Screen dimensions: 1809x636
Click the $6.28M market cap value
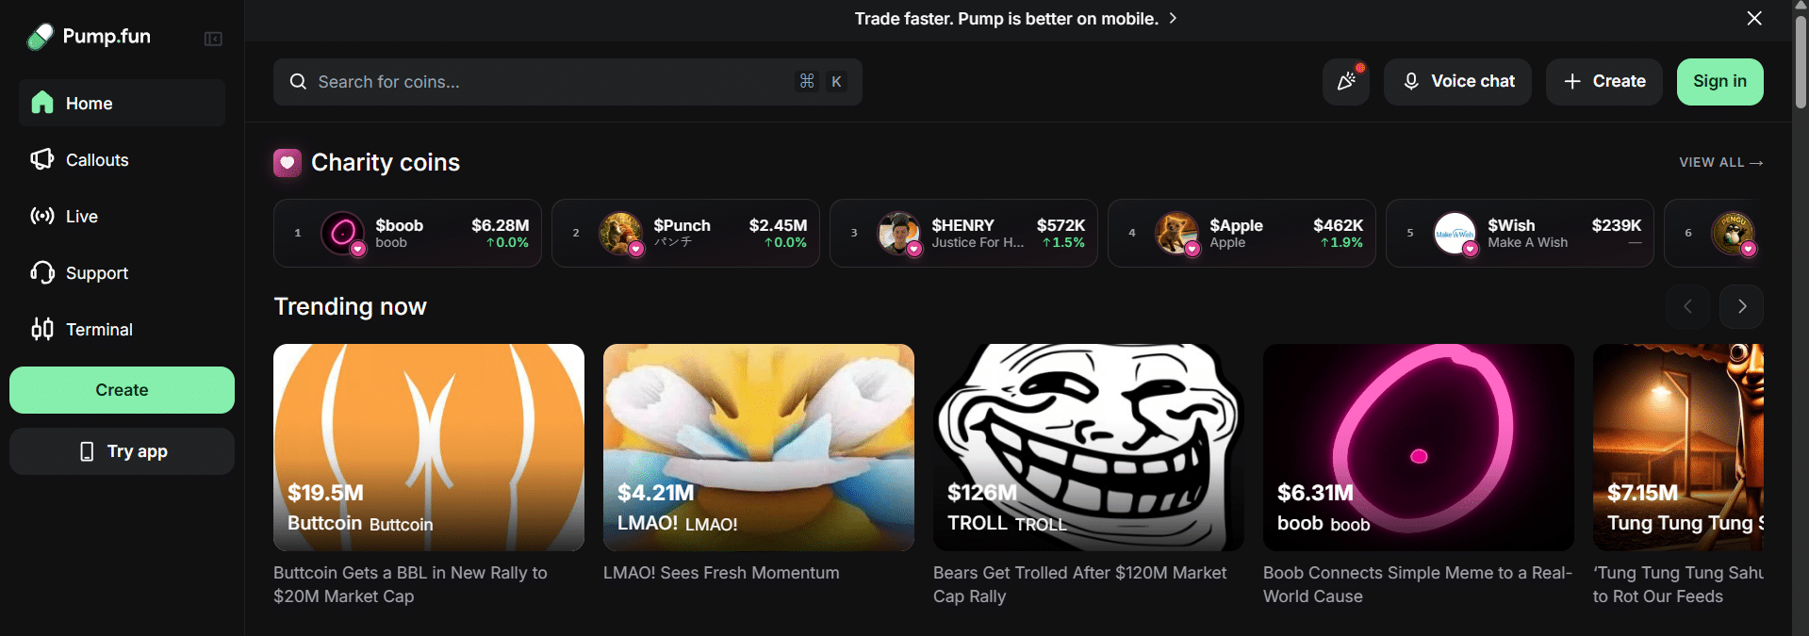pos(500,225)
